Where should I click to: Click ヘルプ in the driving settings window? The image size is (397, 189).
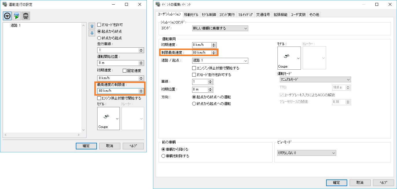pyautogui.click(x=133, y=146)
